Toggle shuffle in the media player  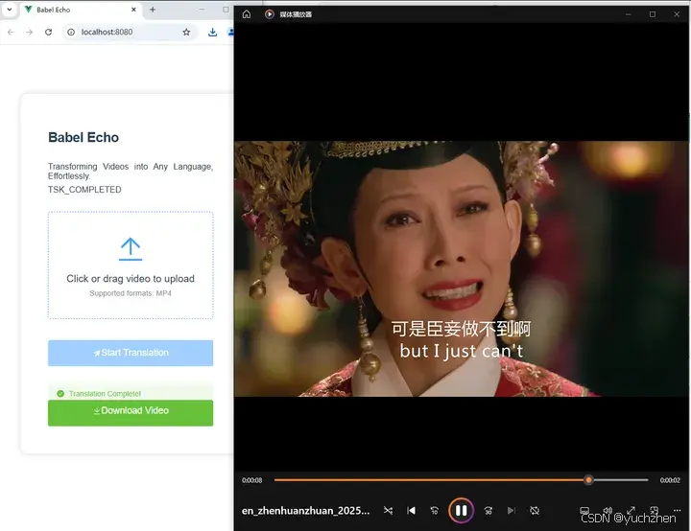[388, 510]
